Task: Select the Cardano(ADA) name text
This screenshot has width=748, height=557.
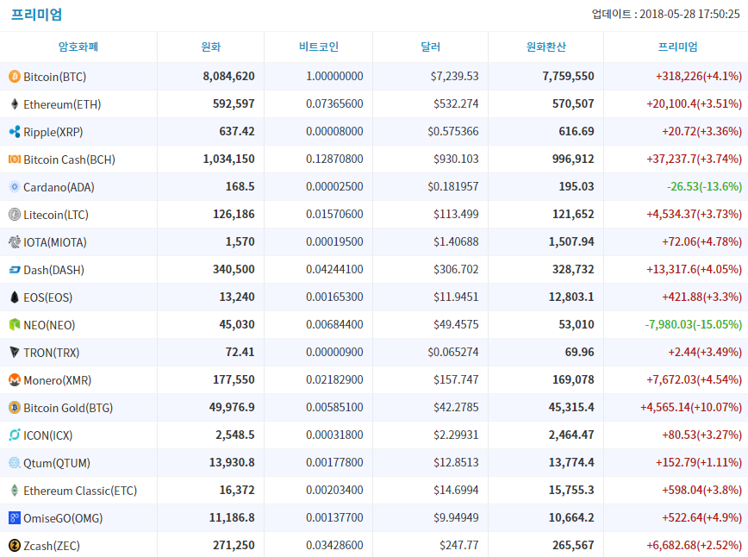Action: (59, 187)
